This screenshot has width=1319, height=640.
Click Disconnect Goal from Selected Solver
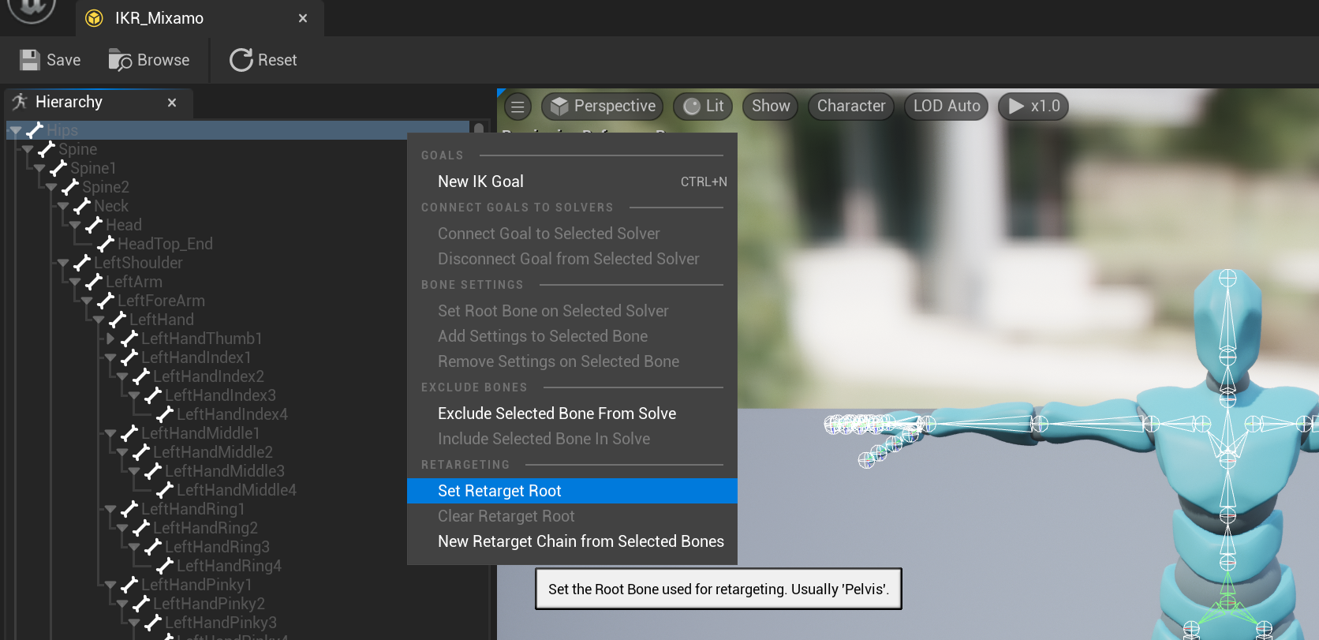point(572,259)
